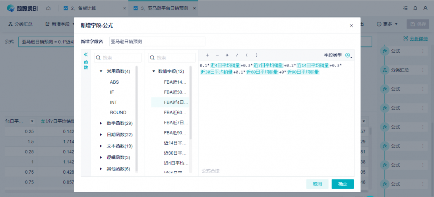Click the 保存 button
Image resolution: width=434 pixels, height=197 pixels.
[x=418, y=24]
